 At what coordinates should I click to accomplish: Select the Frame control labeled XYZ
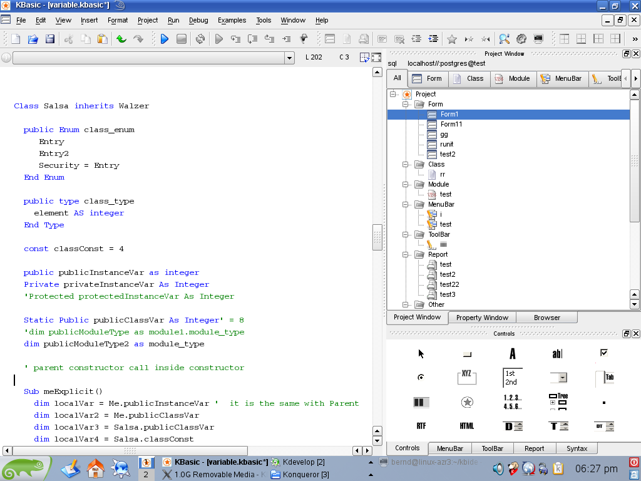[x=467, y=377]
